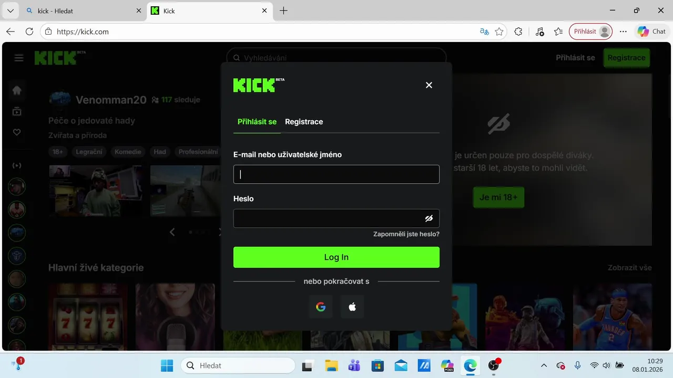Click the Kick logo in dialog
Image resolution: width=673 pixels, height=378 pixels.
259,85
